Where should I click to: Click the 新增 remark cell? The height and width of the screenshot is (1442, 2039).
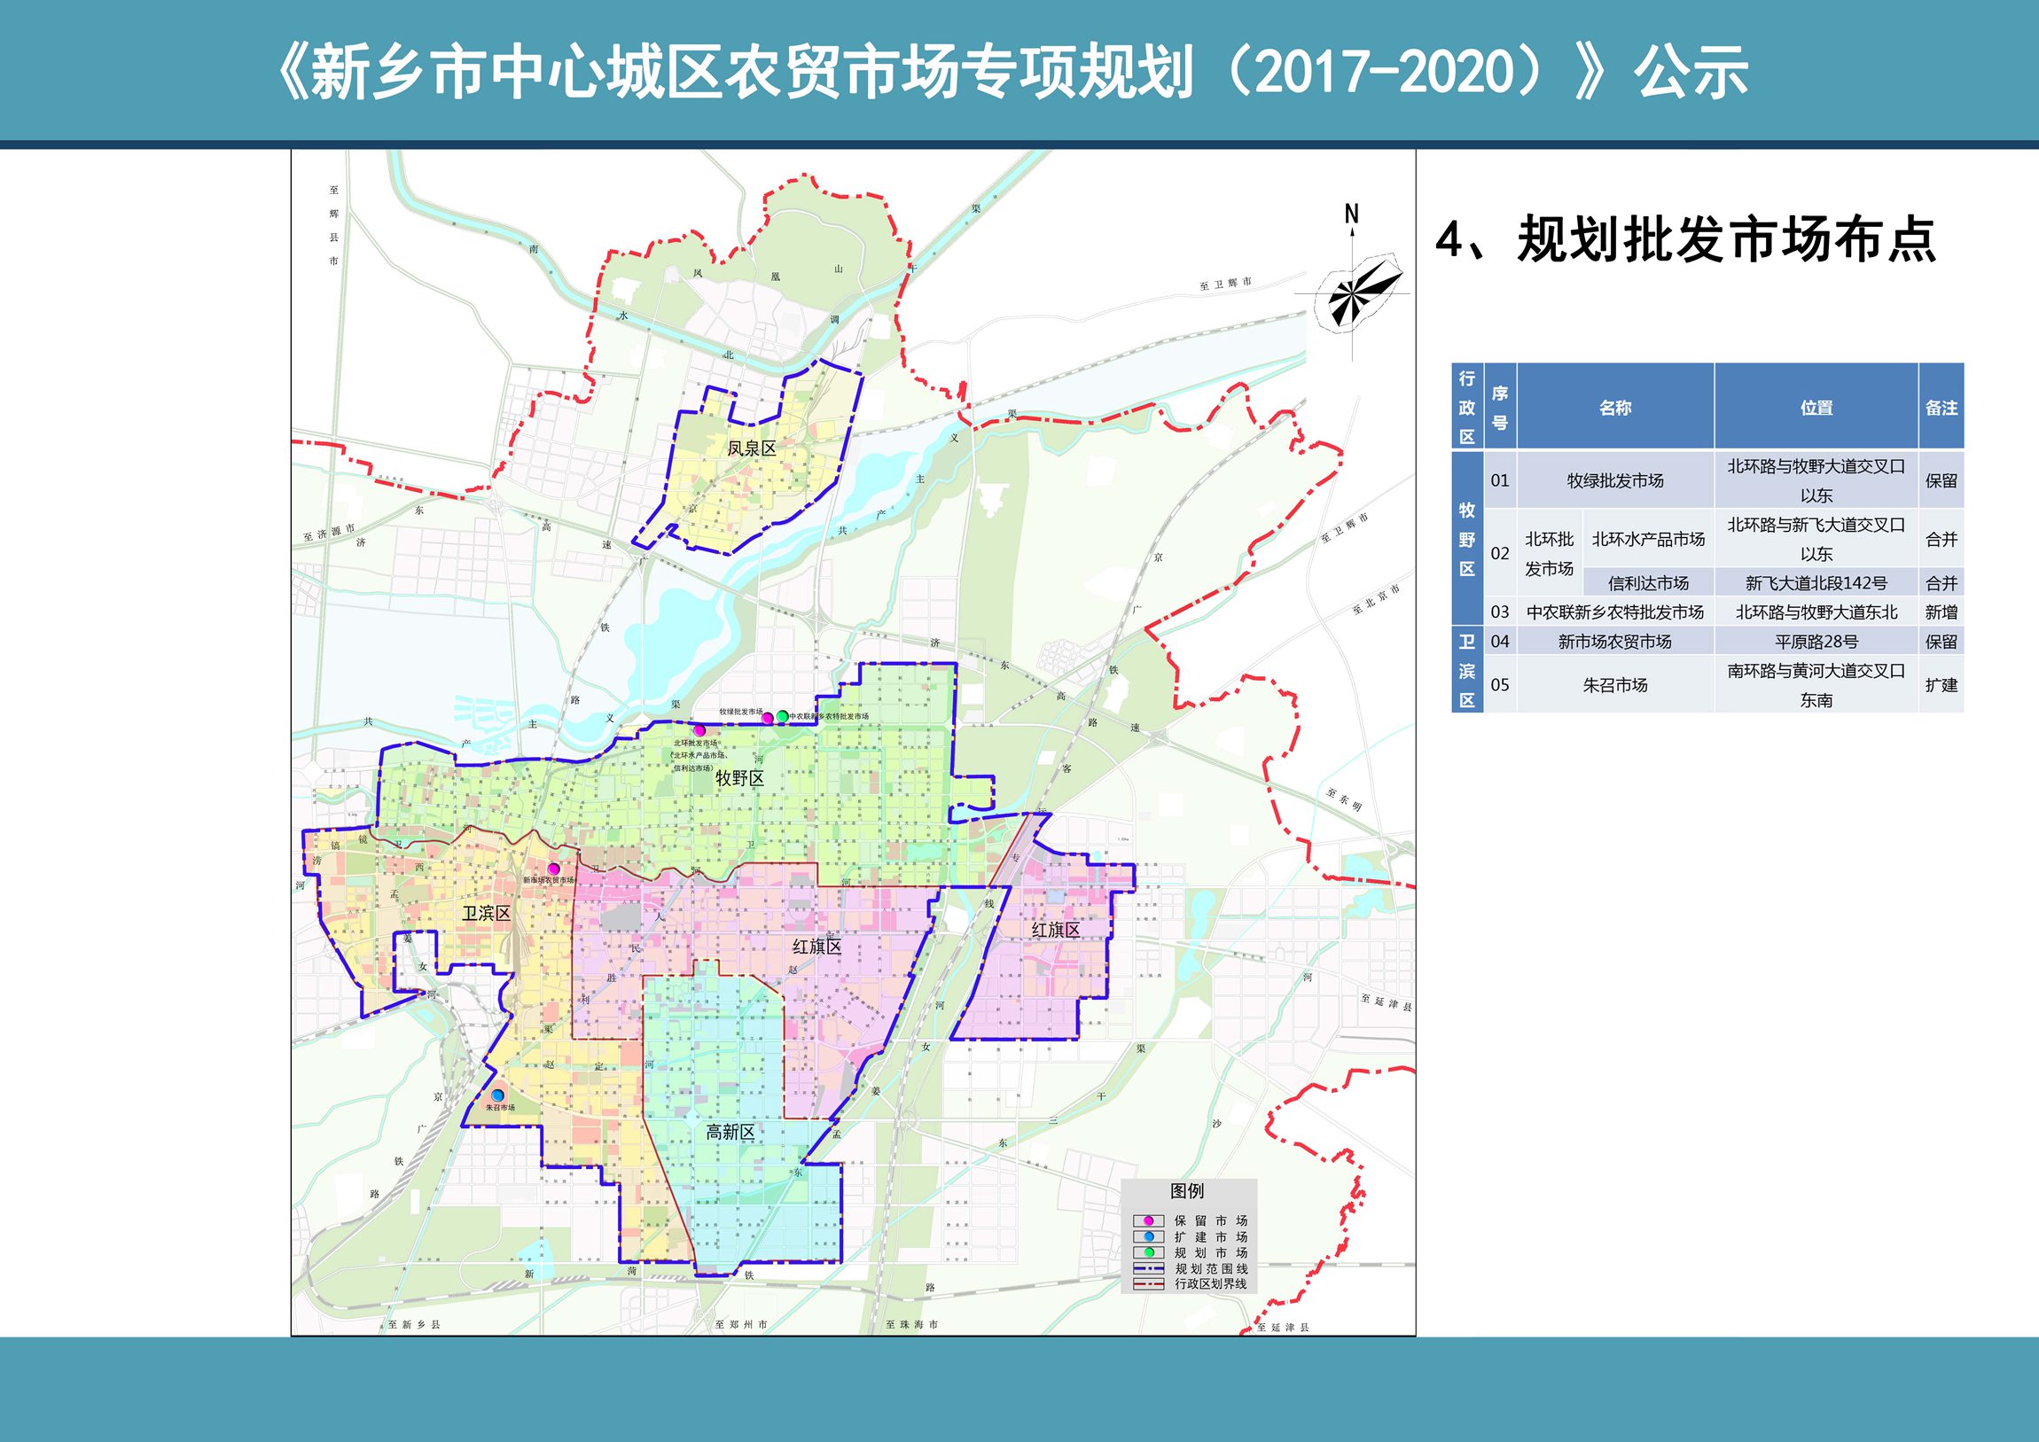coord(1941,612)
